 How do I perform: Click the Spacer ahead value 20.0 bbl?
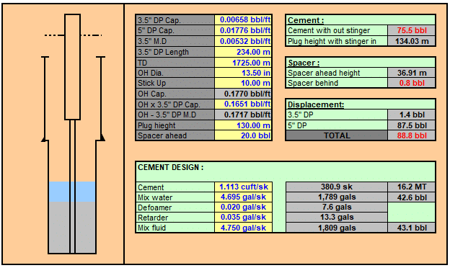pyautogui.click(x=243, y=135)
